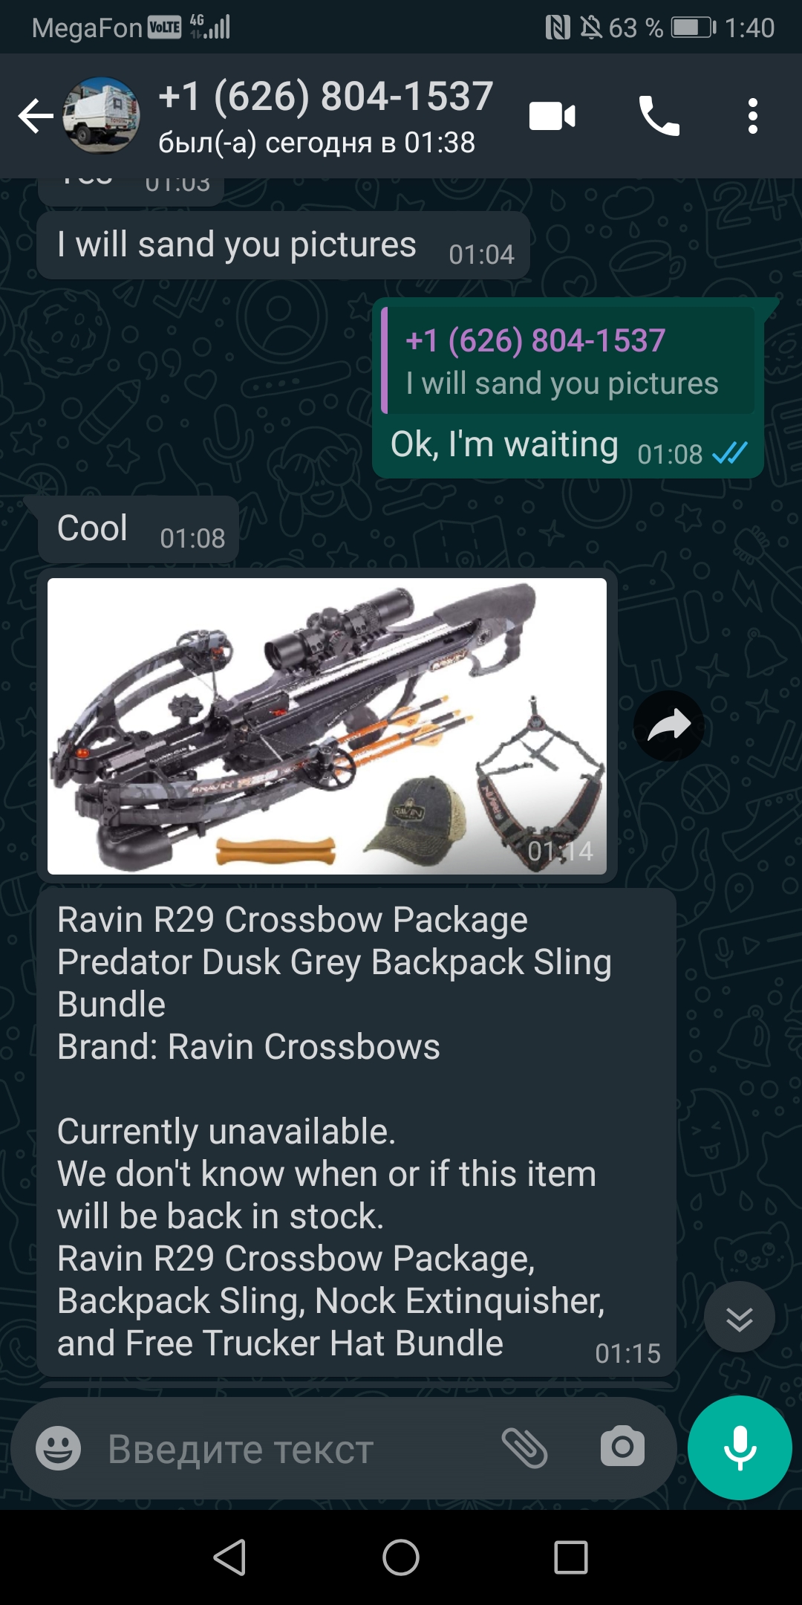Open the contact's truck profile picture
This screenshot has width=802, height=1605.
coord(100,115)
